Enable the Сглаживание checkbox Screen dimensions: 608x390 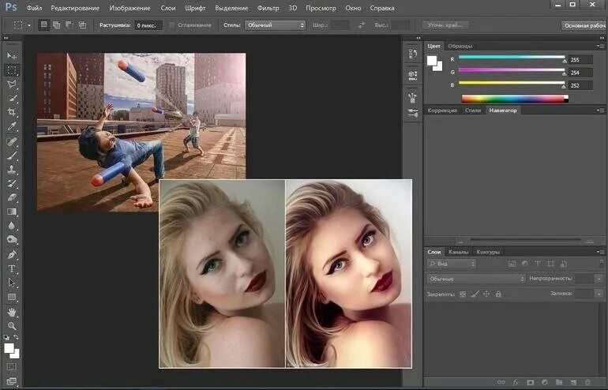tap(172, 25)
